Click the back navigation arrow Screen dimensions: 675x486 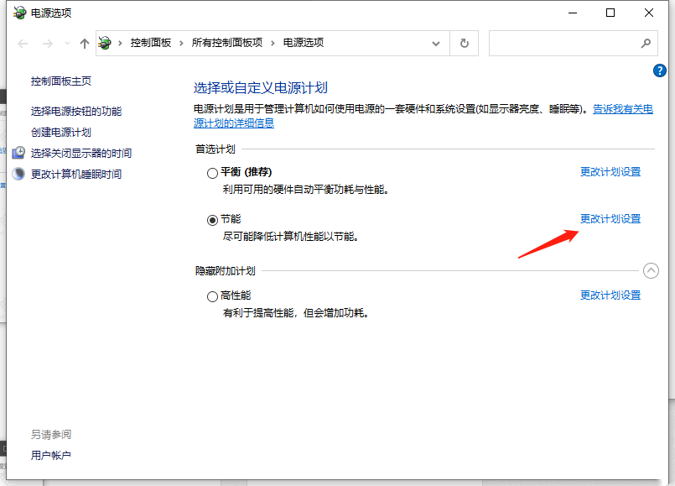22,43
